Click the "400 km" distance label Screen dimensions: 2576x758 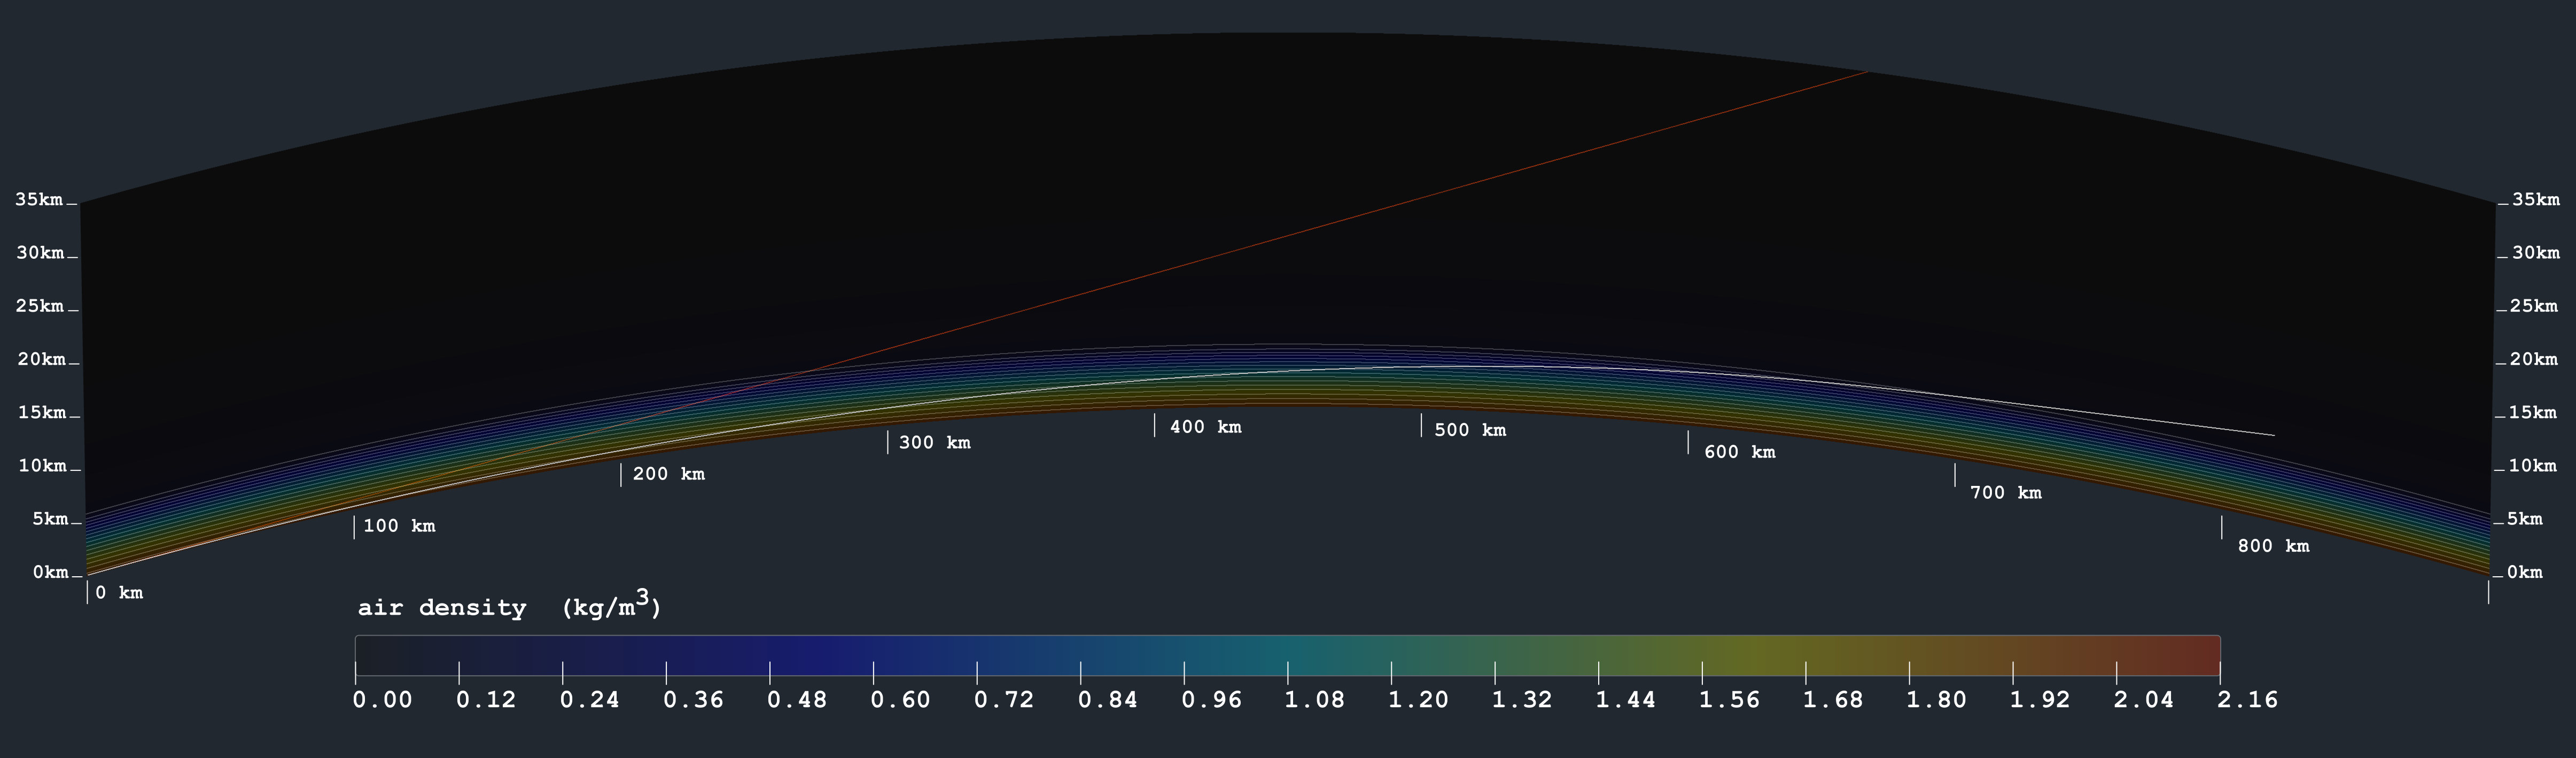click(x=1205, y=427)
